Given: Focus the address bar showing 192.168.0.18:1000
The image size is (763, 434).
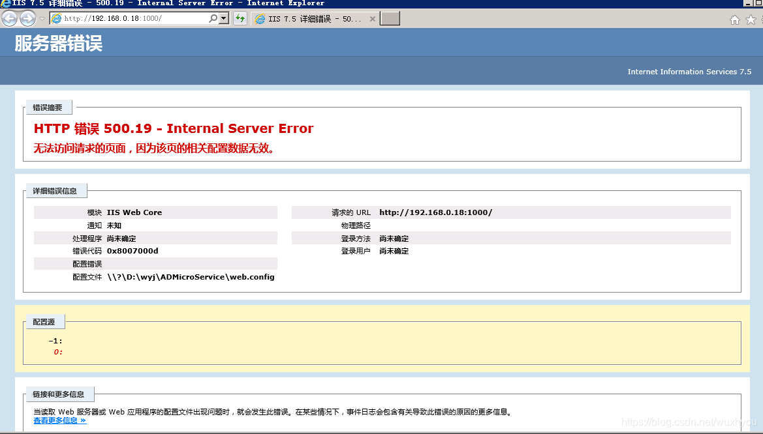Looking at the screenshot, I should click(135, 18).
